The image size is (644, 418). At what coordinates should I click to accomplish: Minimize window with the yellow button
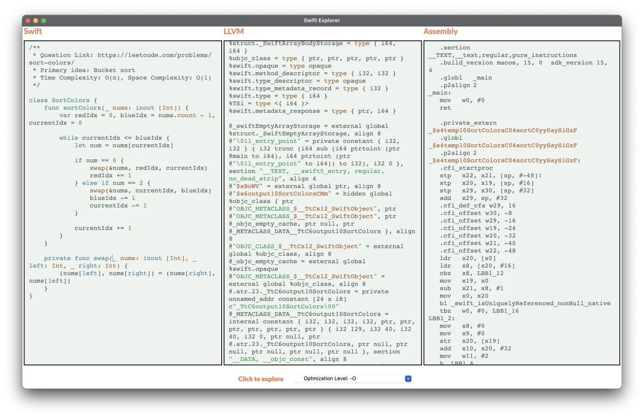click(x=36, y=21)
